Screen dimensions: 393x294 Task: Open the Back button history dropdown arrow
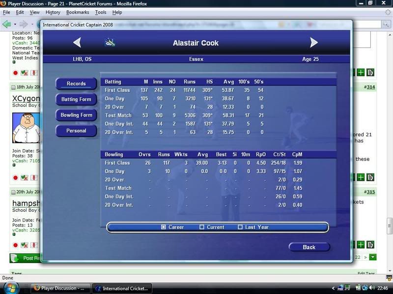(x=15, y=24)
